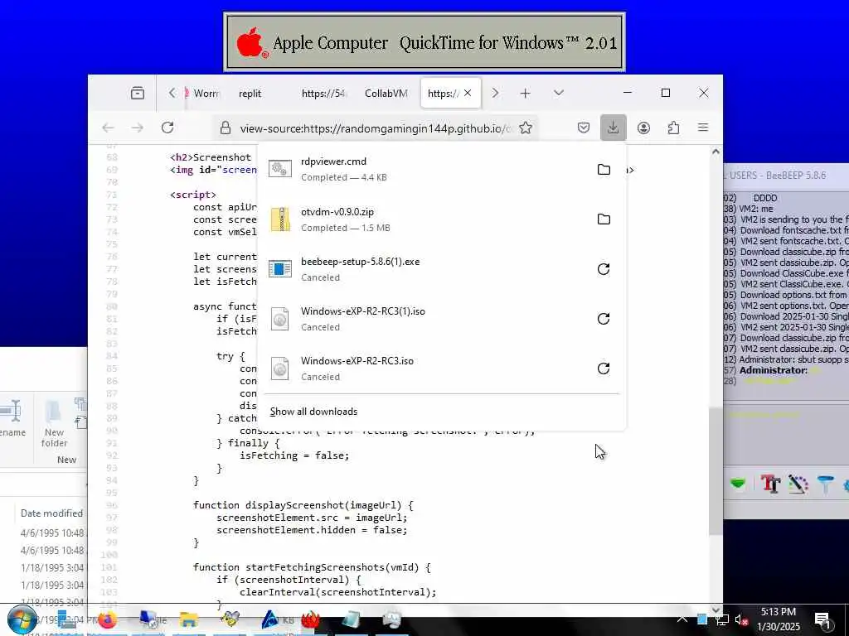Go forward to the next page
The image size is (849, 636).
[x=138, y=128]
